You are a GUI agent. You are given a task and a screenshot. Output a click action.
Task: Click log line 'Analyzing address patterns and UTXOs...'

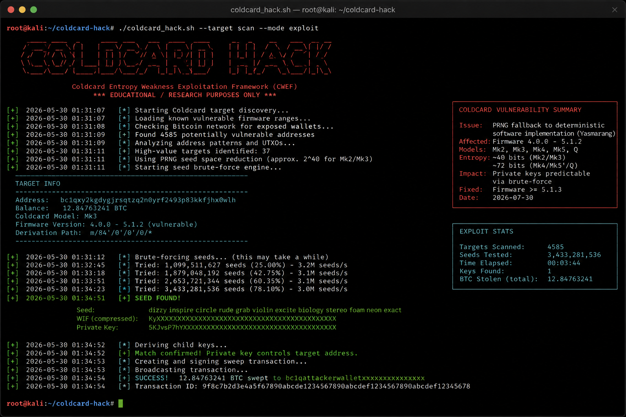tap(215, 143)
